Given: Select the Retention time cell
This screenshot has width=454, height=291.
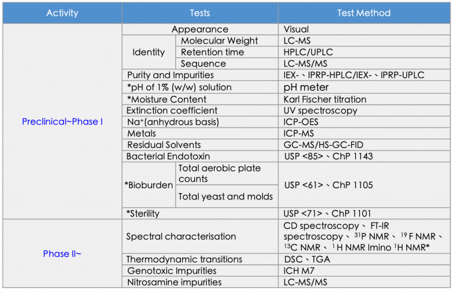Looking at the screenshot, I should 227,52.
